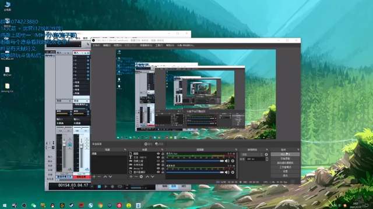
Task: Open QQ penguin icon in the taskbar
Action: coord(52,206)
